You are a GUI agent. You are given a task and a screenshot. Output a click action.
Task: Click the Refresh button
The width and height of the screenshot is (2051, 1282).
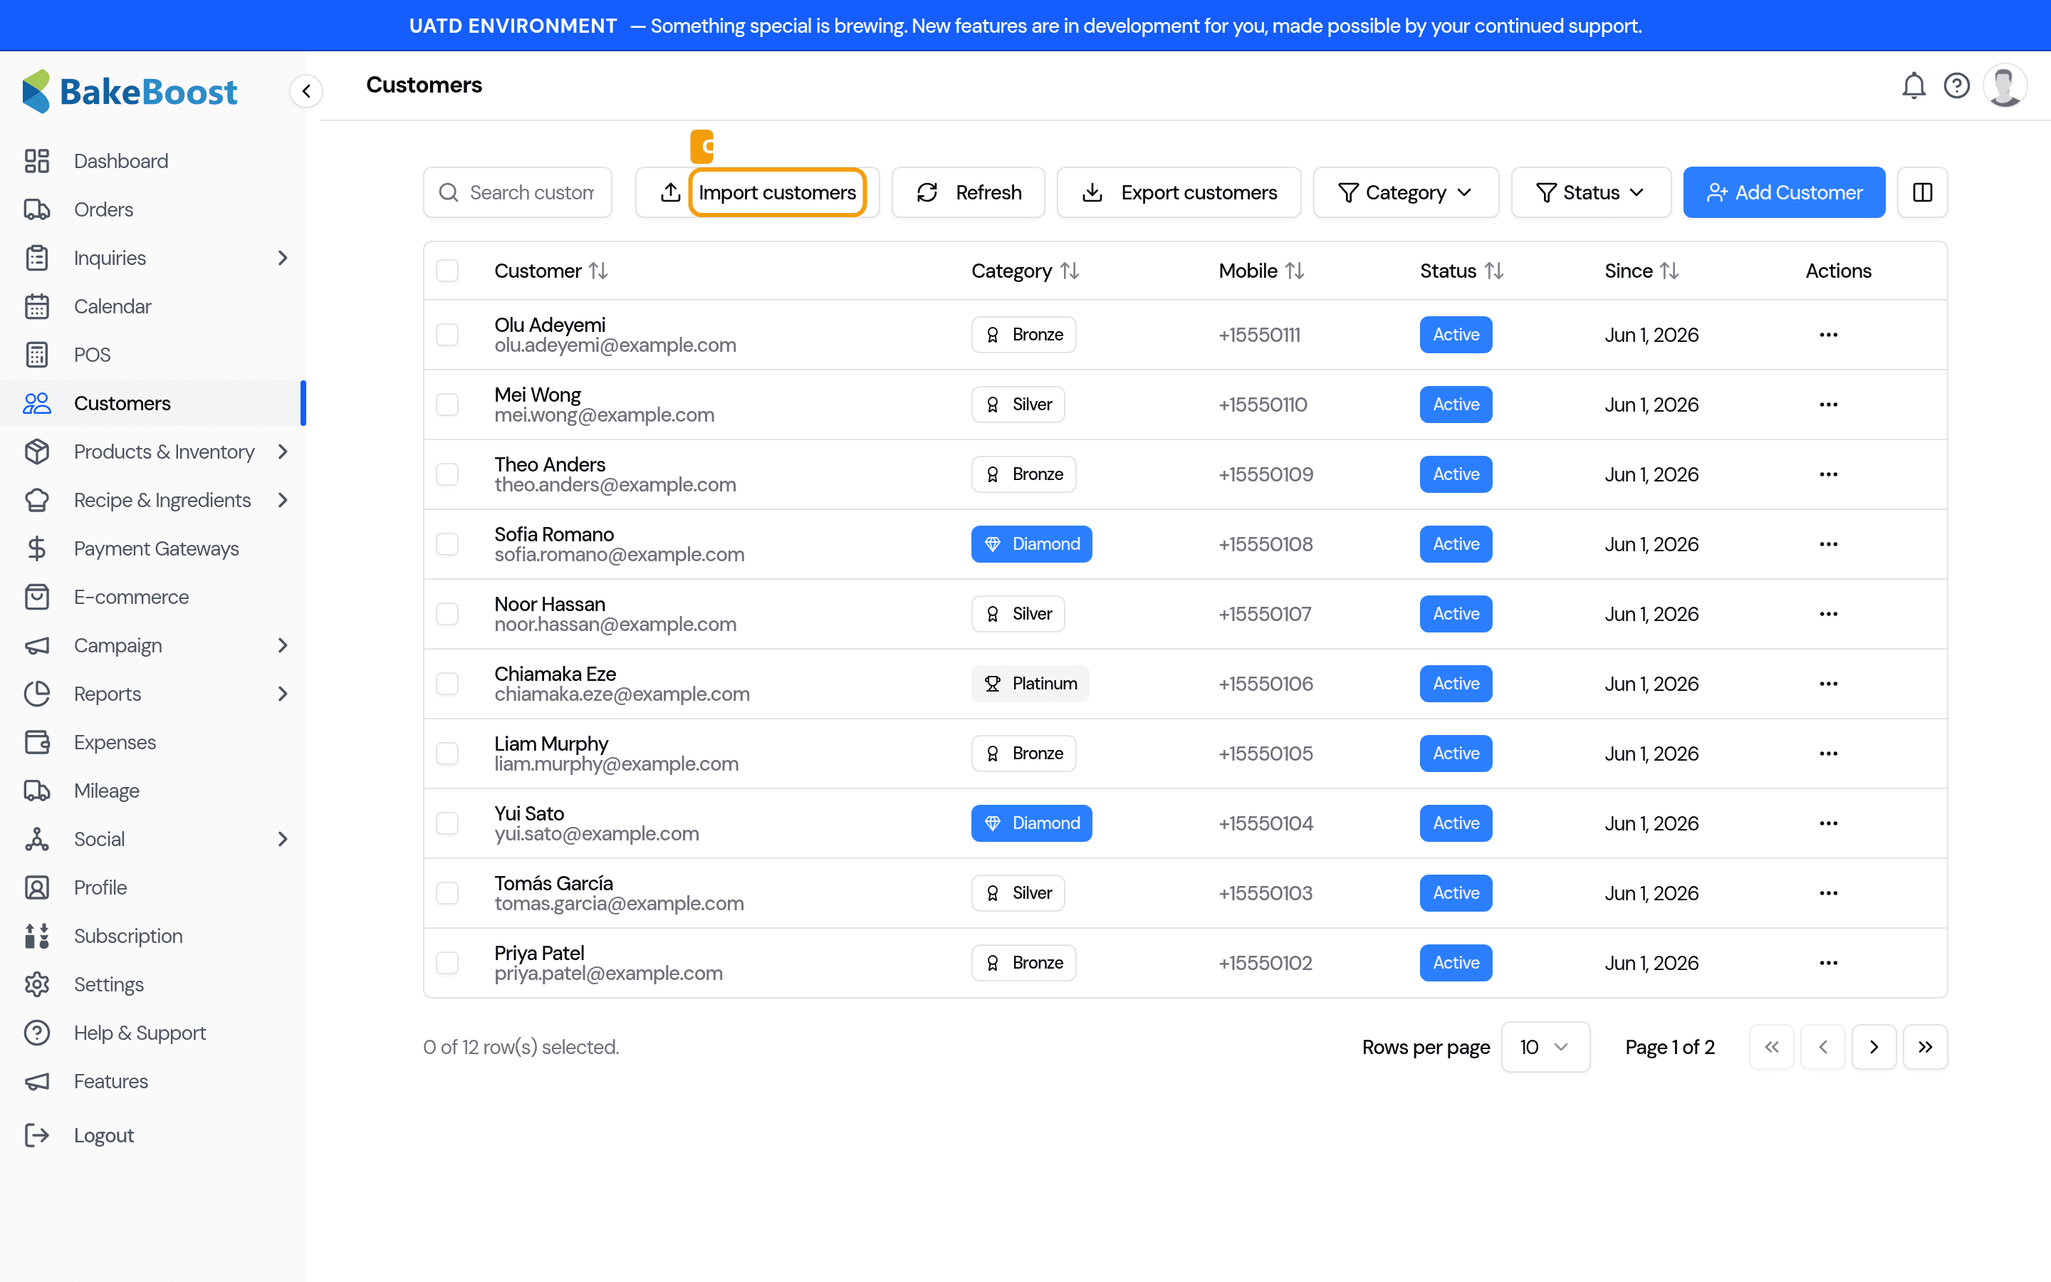click(x=968, y=192)
